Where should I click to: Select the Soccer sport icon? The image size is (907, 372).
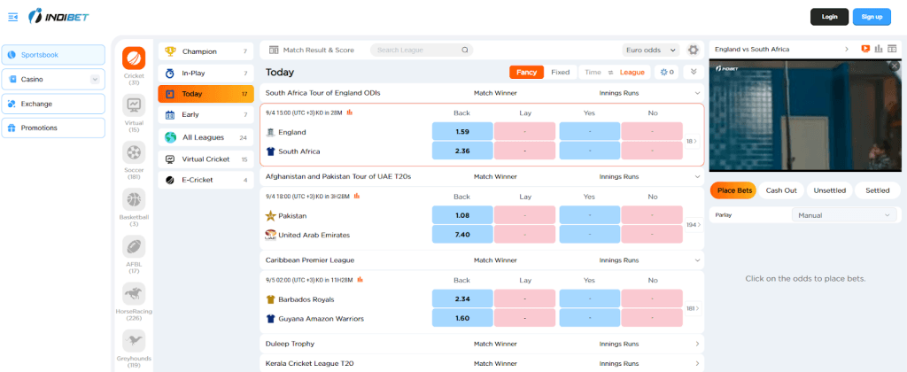point(134,152)
